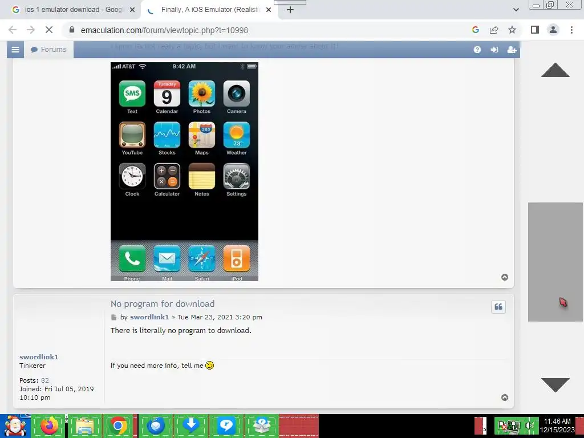Go forward in browser history
This screenshot has height=438, width=584.
point(31,30)
